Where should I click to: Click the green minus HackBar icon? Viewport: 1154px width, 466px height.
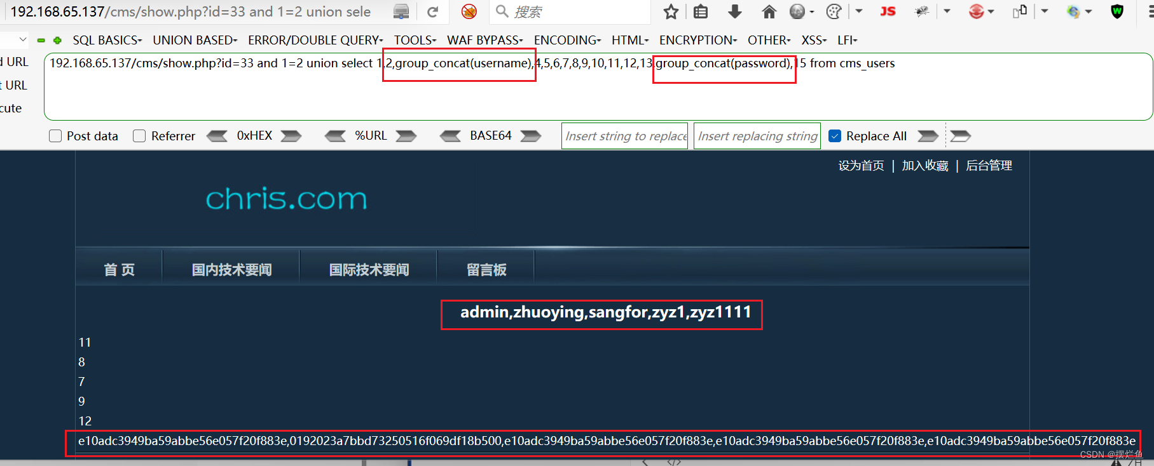coord(41,40)
